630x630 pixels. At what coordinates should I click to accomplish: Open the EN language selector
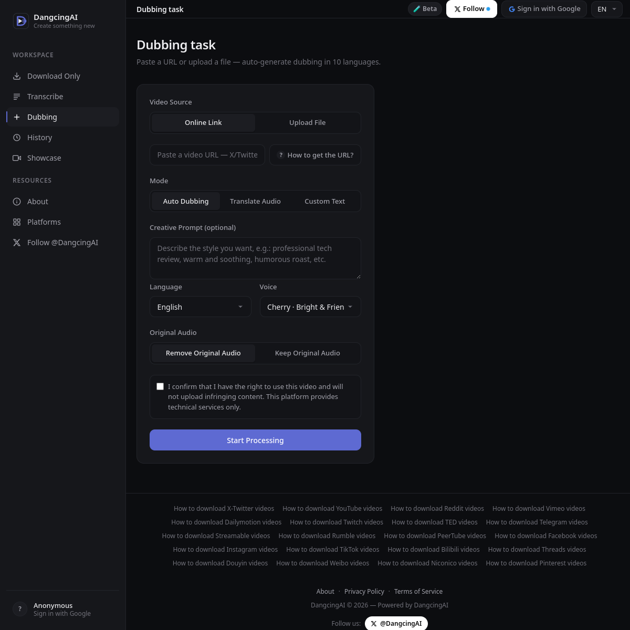point(607,9)
